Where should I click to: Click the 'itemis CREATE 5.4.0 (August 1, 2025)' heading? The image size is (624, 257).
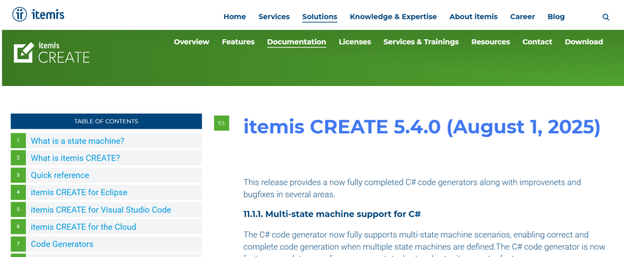point(421,127)
